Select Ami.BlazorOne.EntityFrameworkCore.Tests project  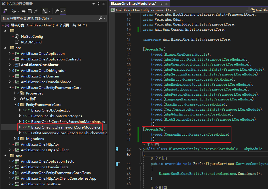coord(56,173)
